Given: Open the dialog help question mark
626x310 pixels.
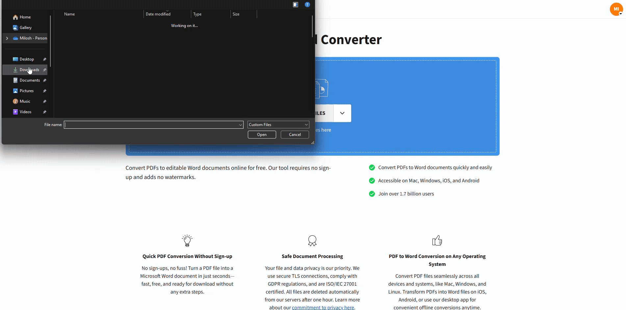Looking at the screenshot, I should tap(307, 4).
